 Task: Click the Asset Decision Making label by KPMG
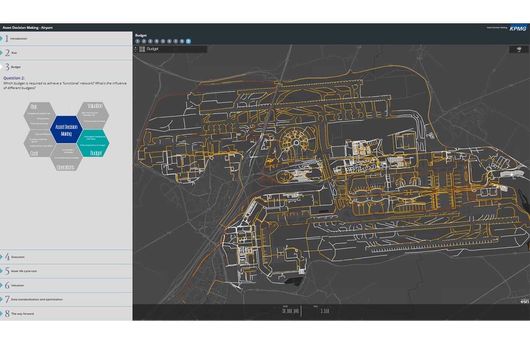pos(497,28)
